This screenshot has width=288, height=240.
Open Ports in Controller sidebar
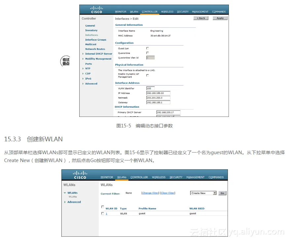(89, 64)
